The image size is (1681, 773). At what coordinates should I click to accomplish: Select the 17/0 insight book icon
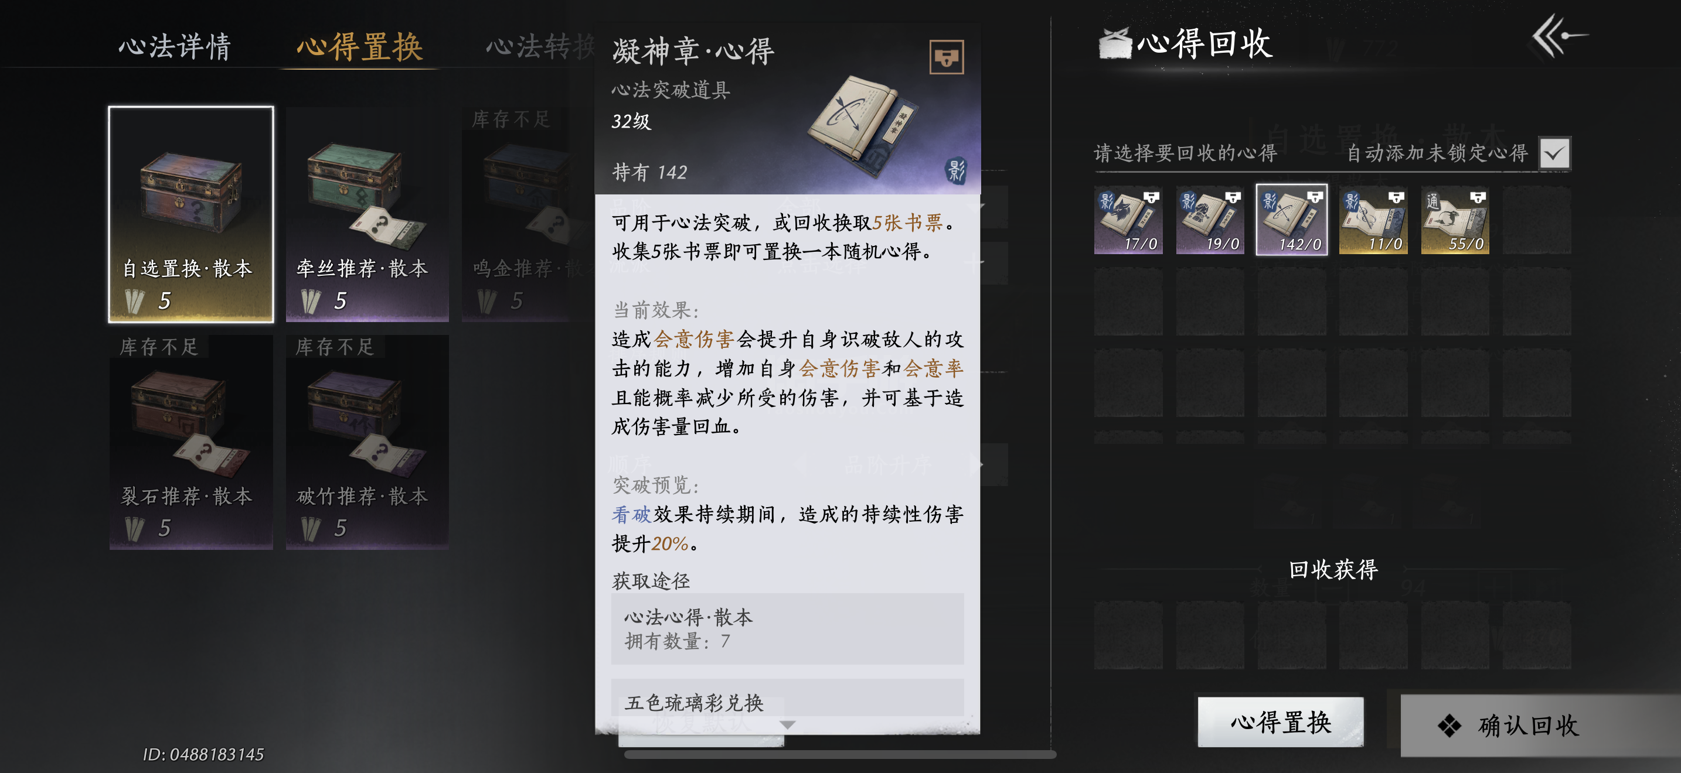1128,220
